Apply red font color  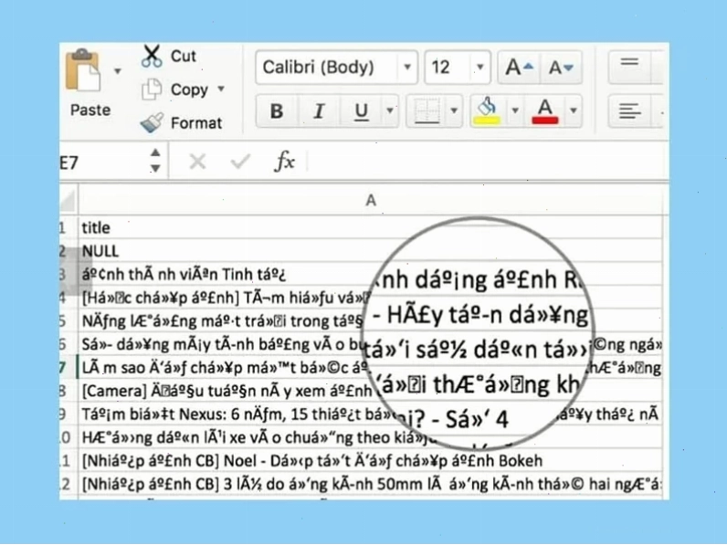[x=544, y=110]
